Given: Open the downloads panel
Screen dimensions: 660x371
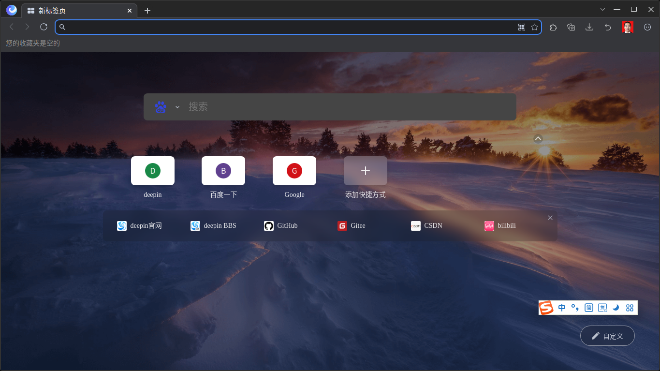Looking at the screenshot, I should 589,27.
